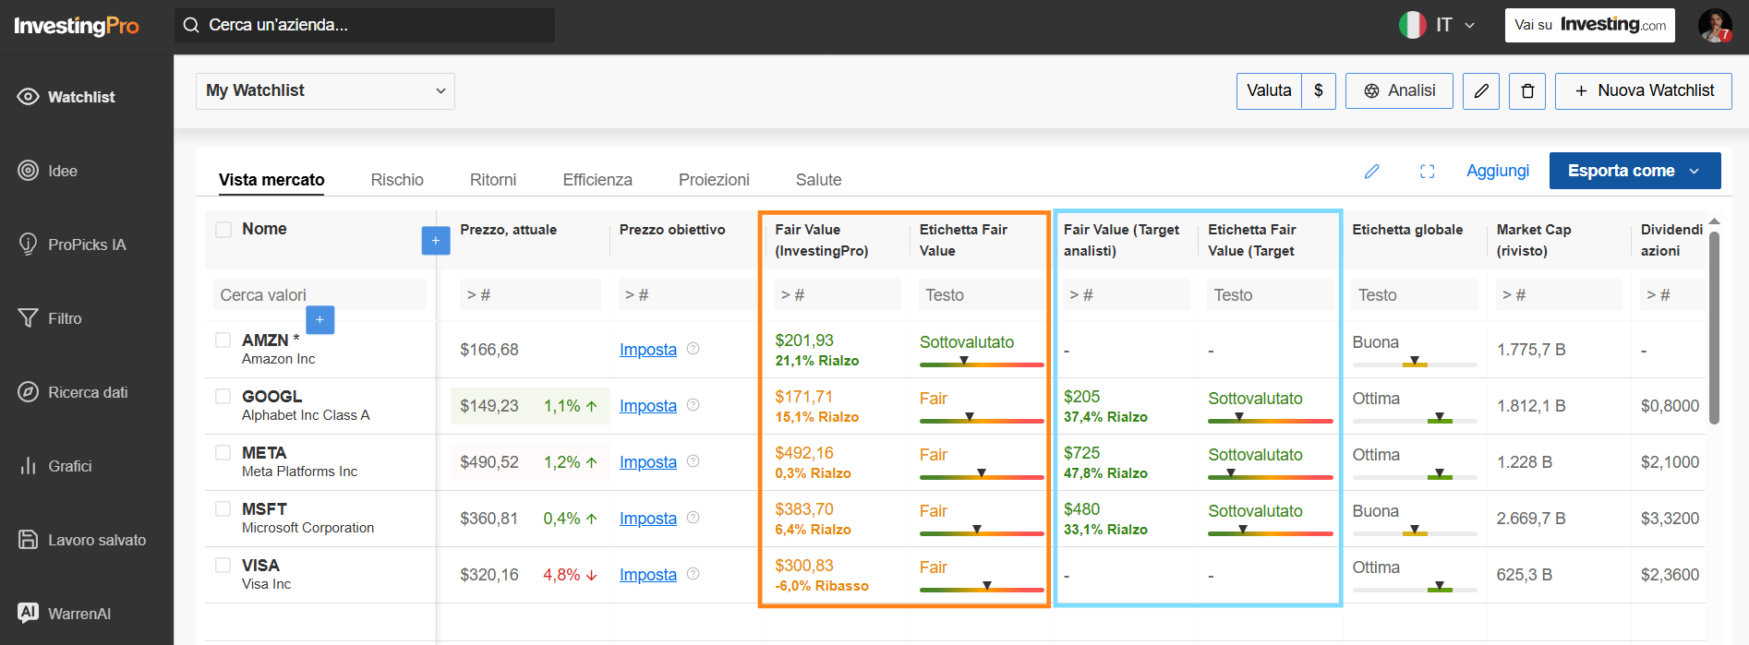Check the AMZN row checkbox
Screen dimensions: 1749x645
click(x=223, y=340)
